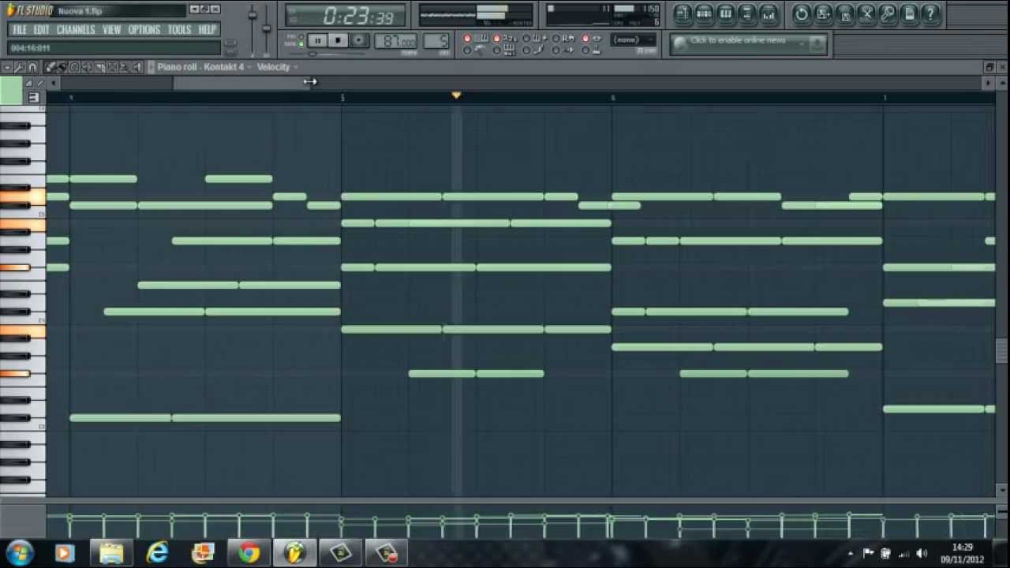Open the Piano roll shortcut icon
1010x568 pixels.
click(726, 13)
